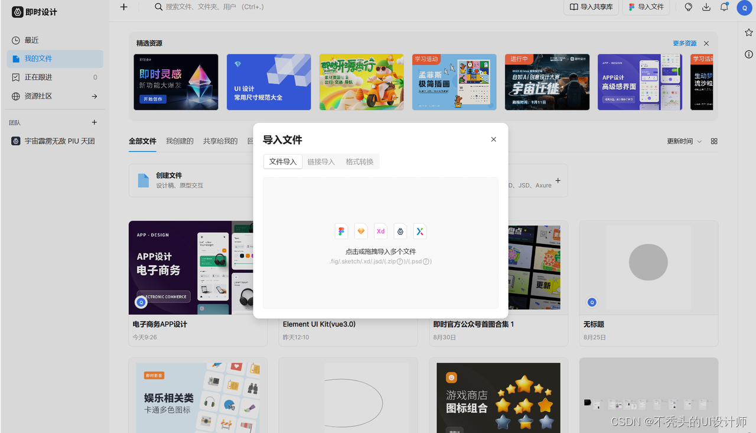Click file name Element UI Kit(vue3.0)
756x433 pixels.
point(319,324)
